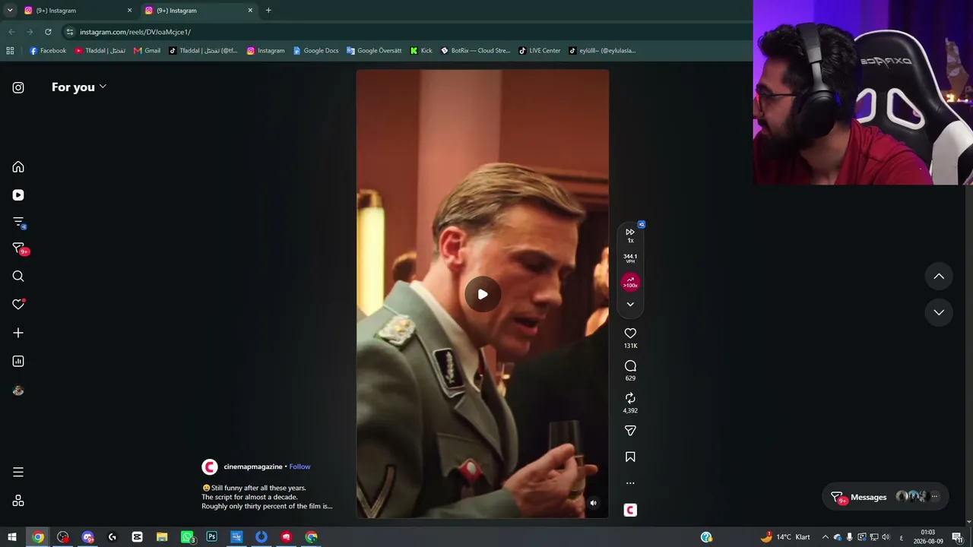
Task: Open LIVE Center bookmark
Action: coord(540,51)
